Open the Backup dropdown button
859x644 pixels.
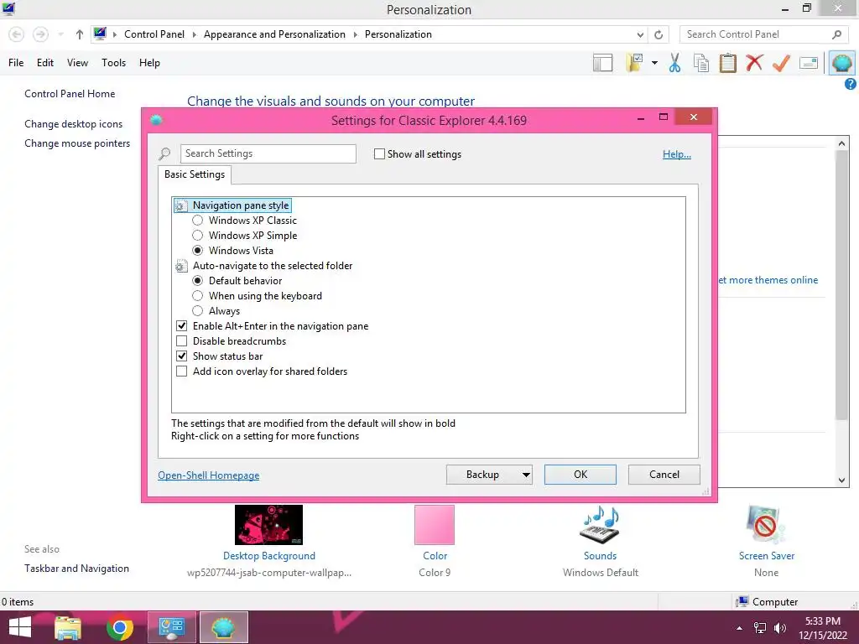coord(489,475)
